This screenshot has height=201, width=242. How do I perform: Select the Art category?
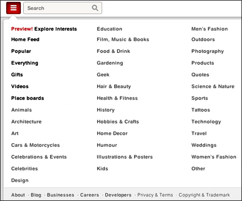tap(15, 134)
